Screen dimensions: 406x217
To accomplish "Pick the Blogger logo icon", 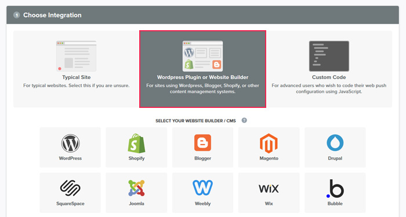I will coord(203,143).
